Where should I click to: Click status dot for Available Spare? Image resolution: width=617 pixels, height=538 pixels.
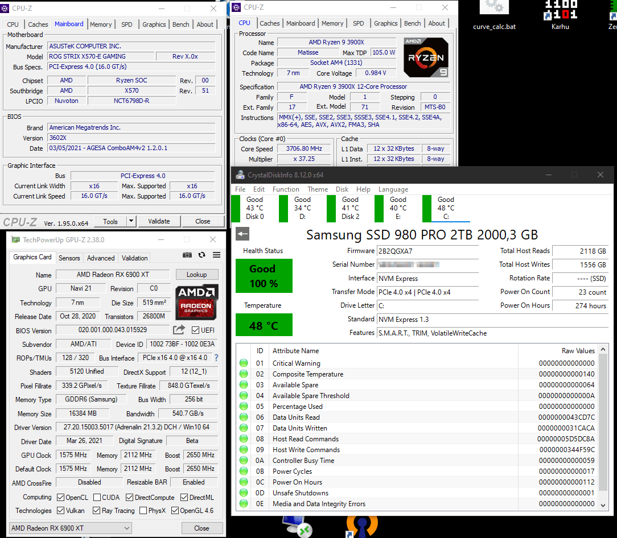(x=244, y=384)
